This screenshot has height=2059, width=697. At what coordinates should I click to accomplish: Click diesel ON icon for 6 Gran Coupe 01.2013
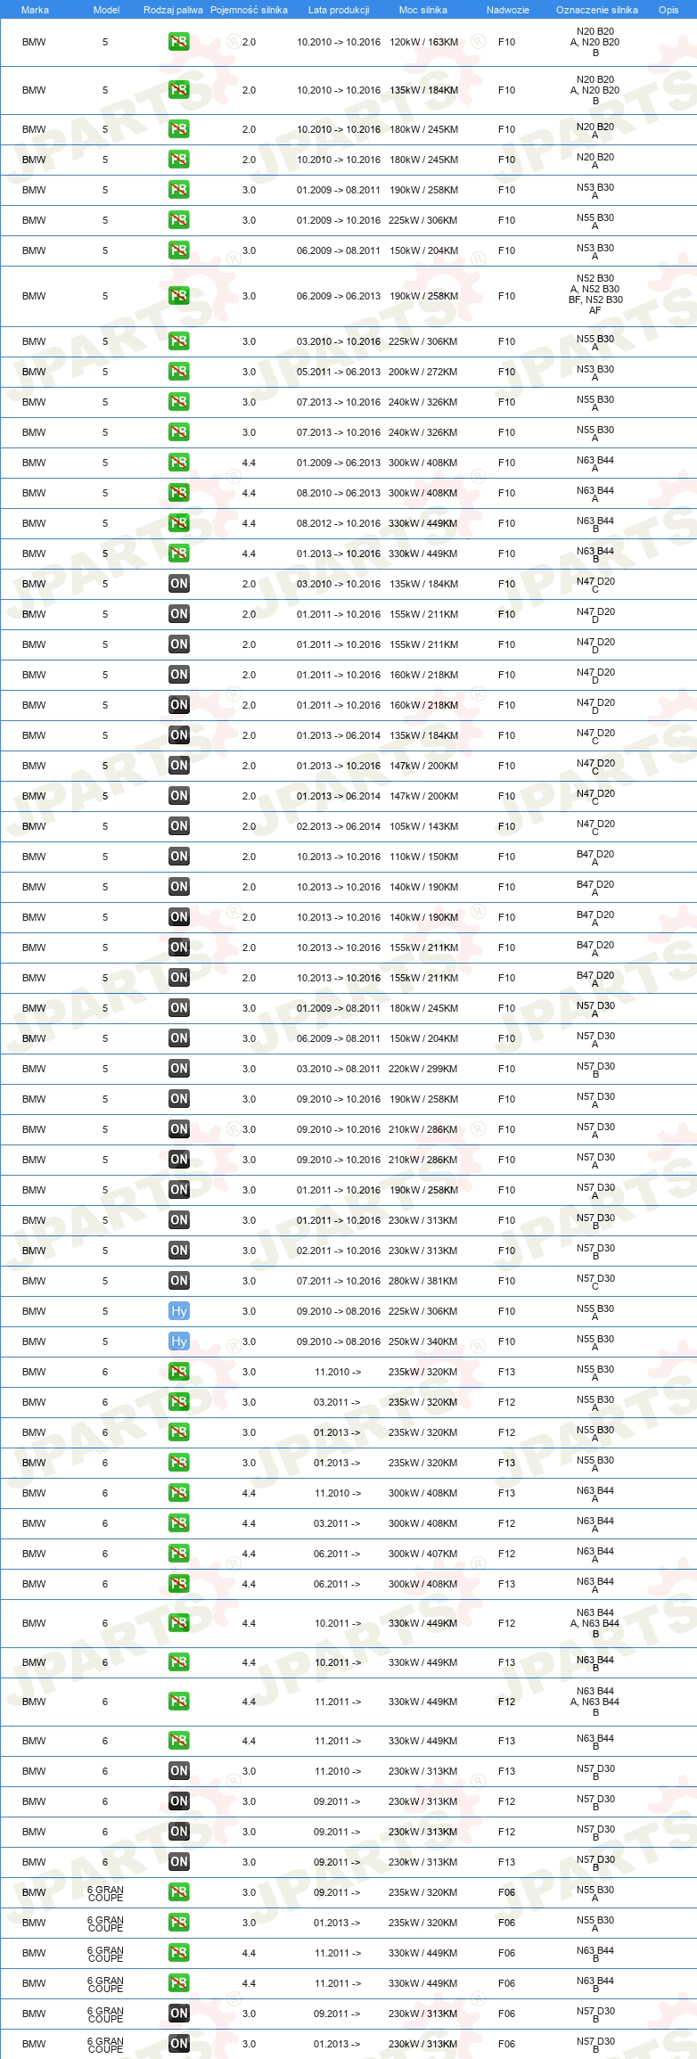point(179,2044)
